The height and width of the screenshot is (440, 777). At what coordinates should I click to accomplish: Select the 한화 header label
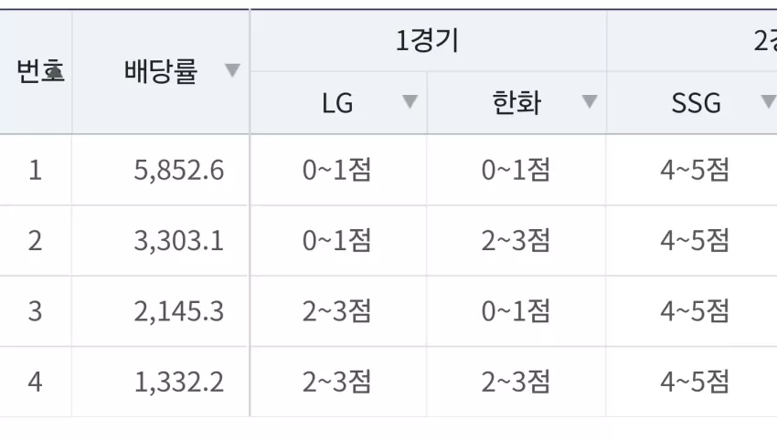(x=516, y=103)
